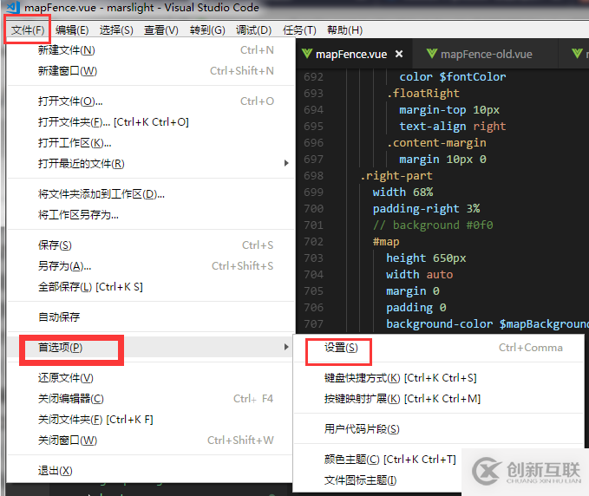Open 设置(S) in the preferences submenu
This screenshot has height=496, width=589.
click(439, 348)
